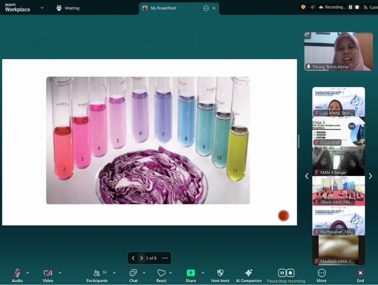Stop recording in bottom toolbar

[x=291, y=273]
